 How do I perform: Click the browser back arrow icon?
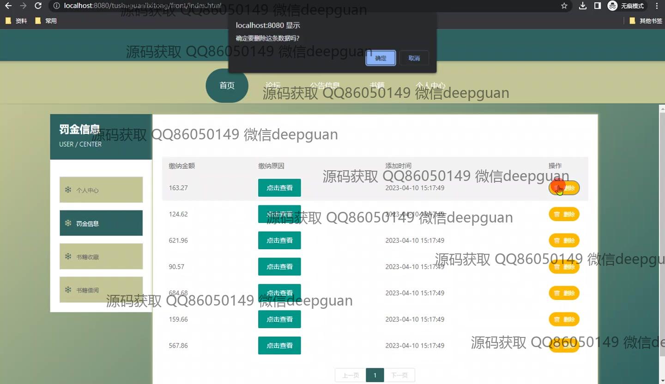tap(8, 6)
